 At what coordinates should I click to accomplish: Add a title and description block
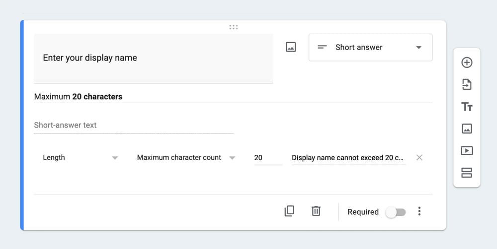(467, 107)
